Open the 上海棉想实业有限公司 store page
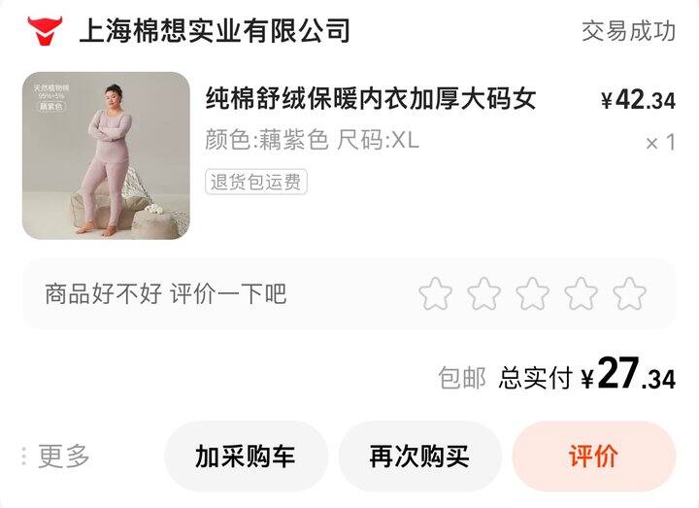The height and width of the screenshot is (508, 699). point(215,31)
